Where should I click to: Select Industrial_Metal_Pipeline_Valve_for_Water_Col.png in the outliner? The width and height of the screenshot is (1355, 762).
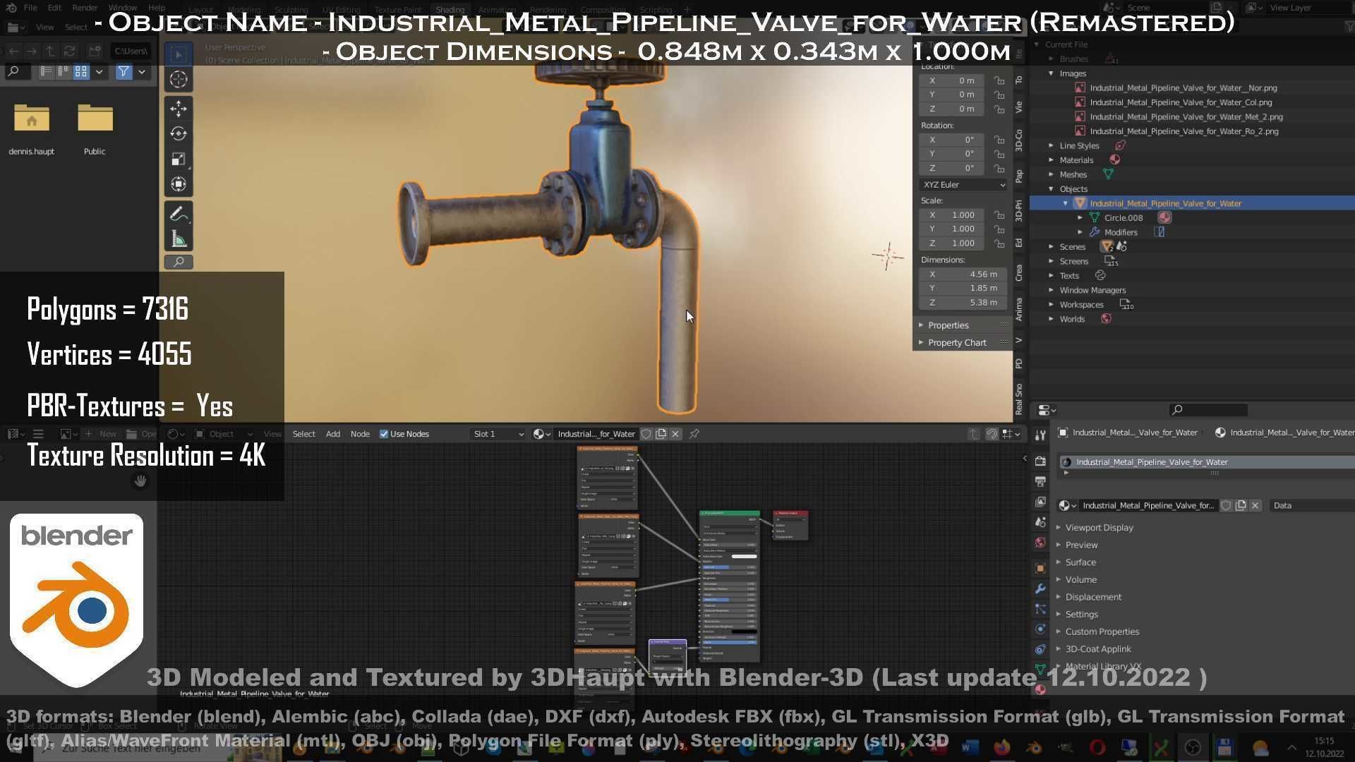pos(1181,102)
